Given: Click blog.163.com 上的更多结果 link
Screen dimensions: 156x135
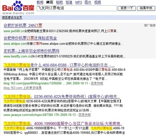Looking at the screenshot, I should tap(22, 88).
